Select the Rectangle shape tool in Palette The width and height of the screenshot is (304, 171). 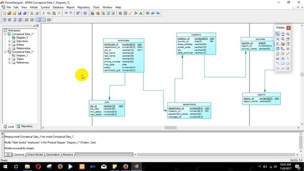tap(283, 63)
